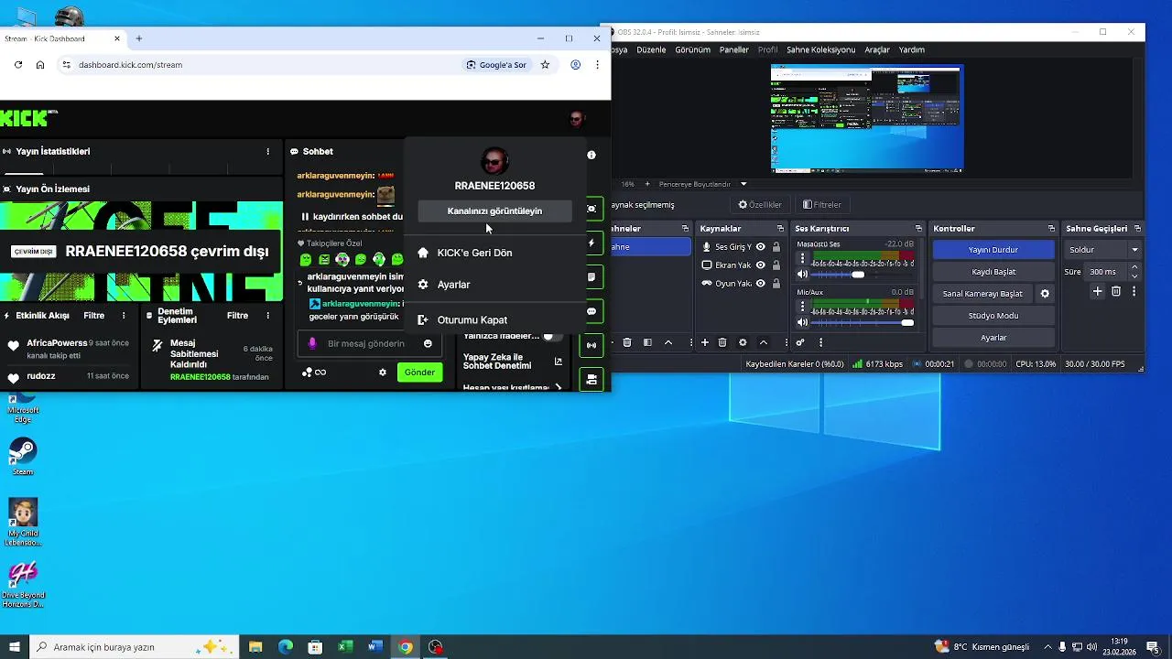Image resolution: width=1172 pixels, height=659 pixels.
Task: Remove selected source with Kaynaklar trash icon
Action: click(722, 342)
